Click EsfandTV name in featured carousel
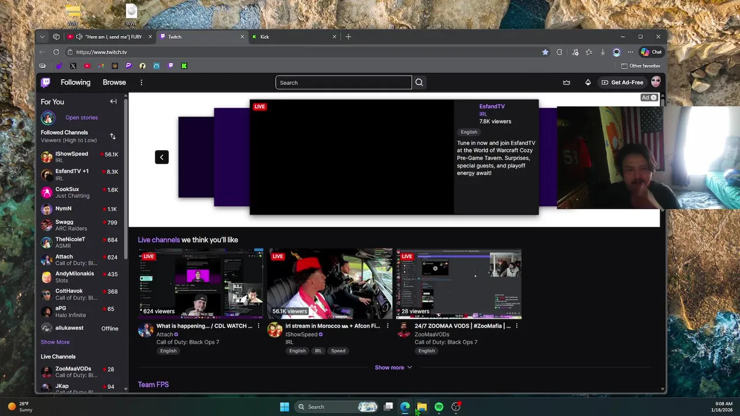The height and width of the screenshot is (416, 740). (x=492, y=106)
